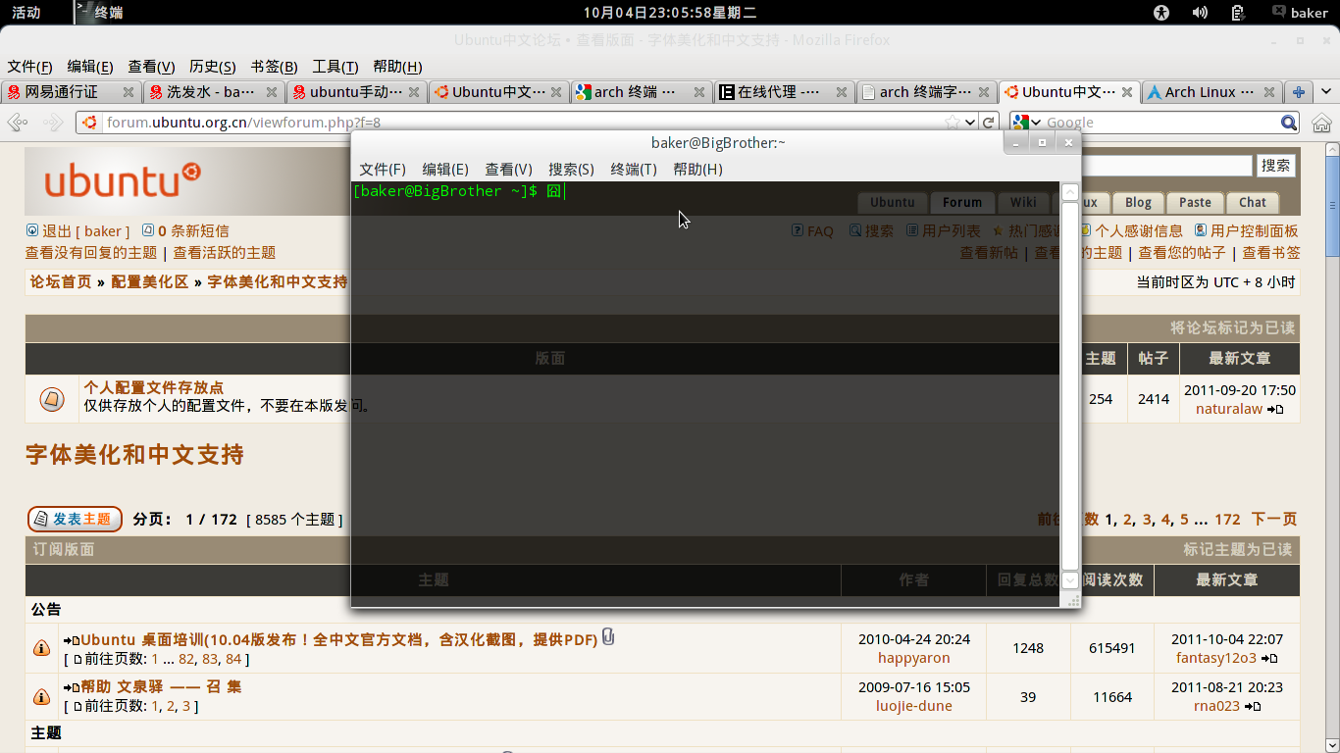Click announcement icon beside 帮助 文泉驿 topic
This screenshot has height=753, width=1340.
[42, 696]
